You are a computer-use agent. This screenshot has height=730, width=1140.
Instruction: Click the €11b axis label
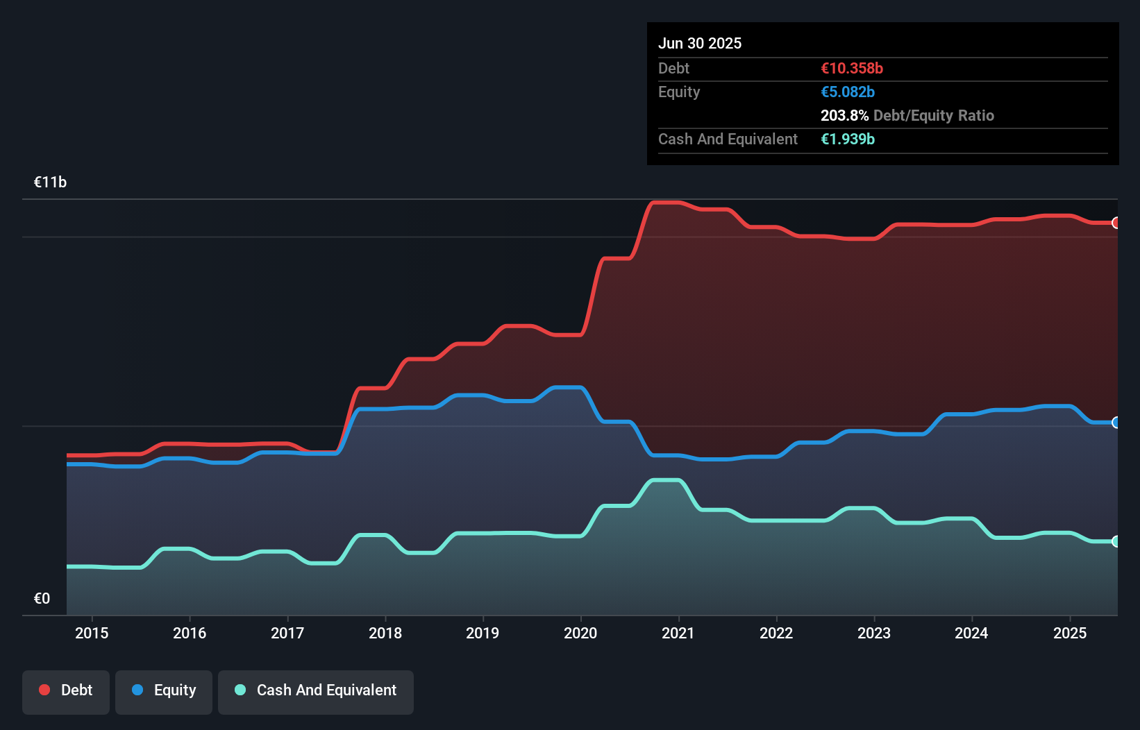tap(50, 182)
